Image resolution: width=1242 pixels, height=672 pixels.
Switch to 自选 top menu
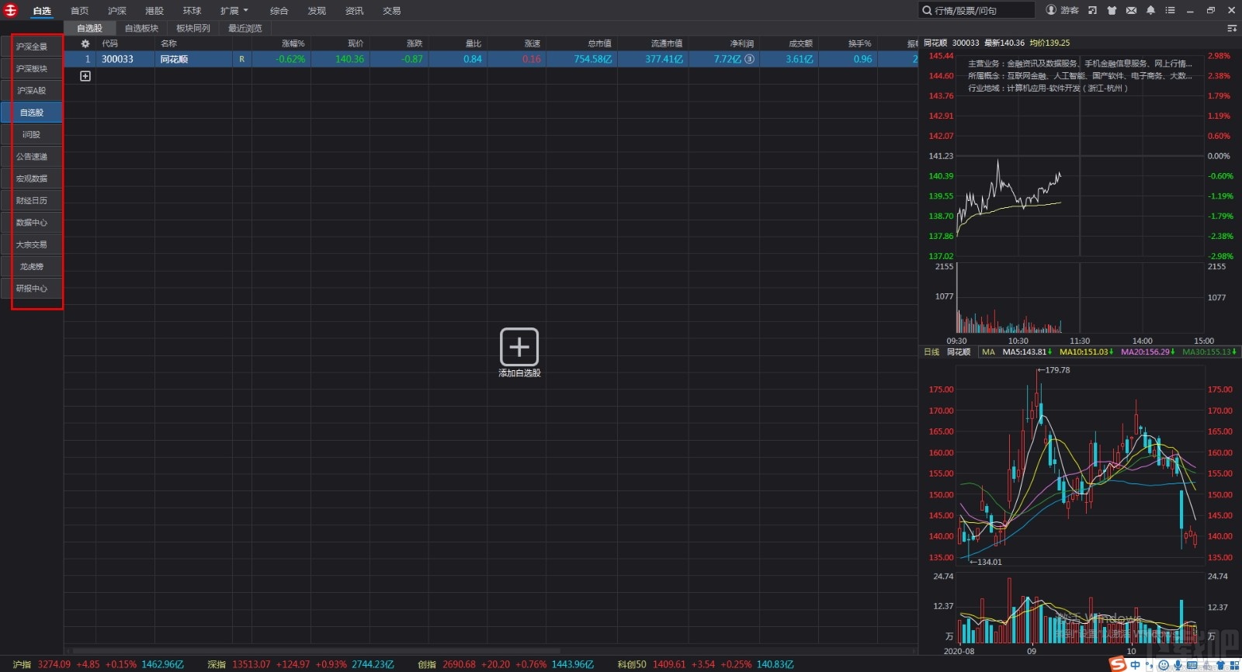coord(42,11)
